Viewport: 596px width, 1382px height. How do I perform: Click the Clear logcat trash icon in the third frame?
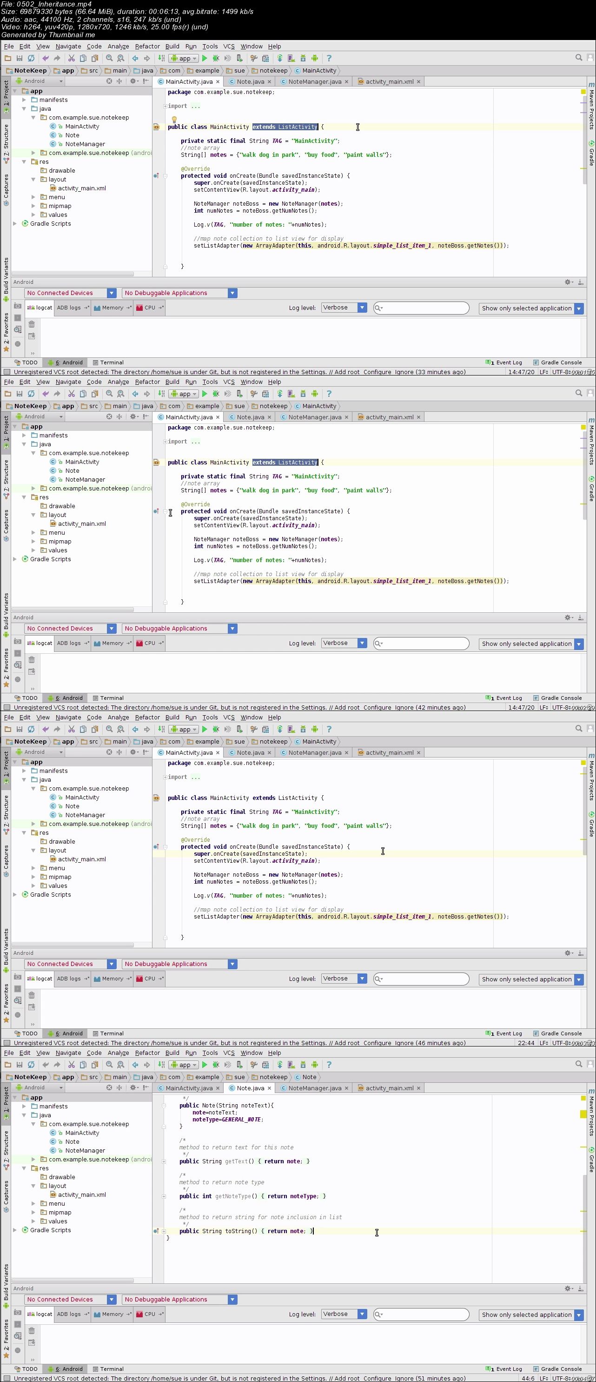32,995
